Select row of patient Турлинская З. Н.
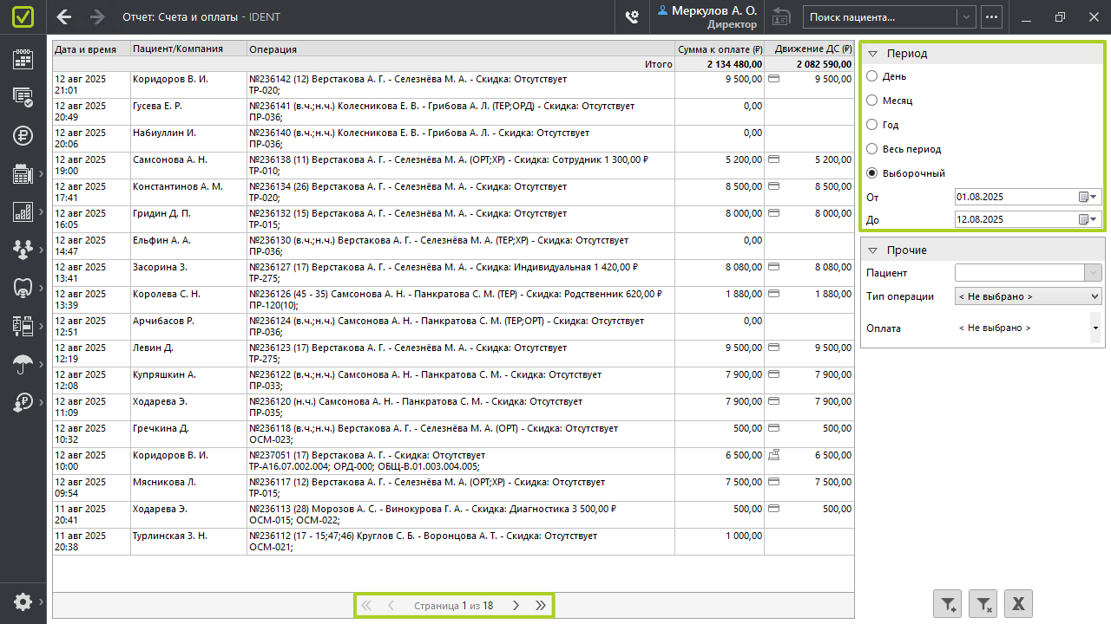This screenshot has height=624, width=1111. [x=453, y=542]
